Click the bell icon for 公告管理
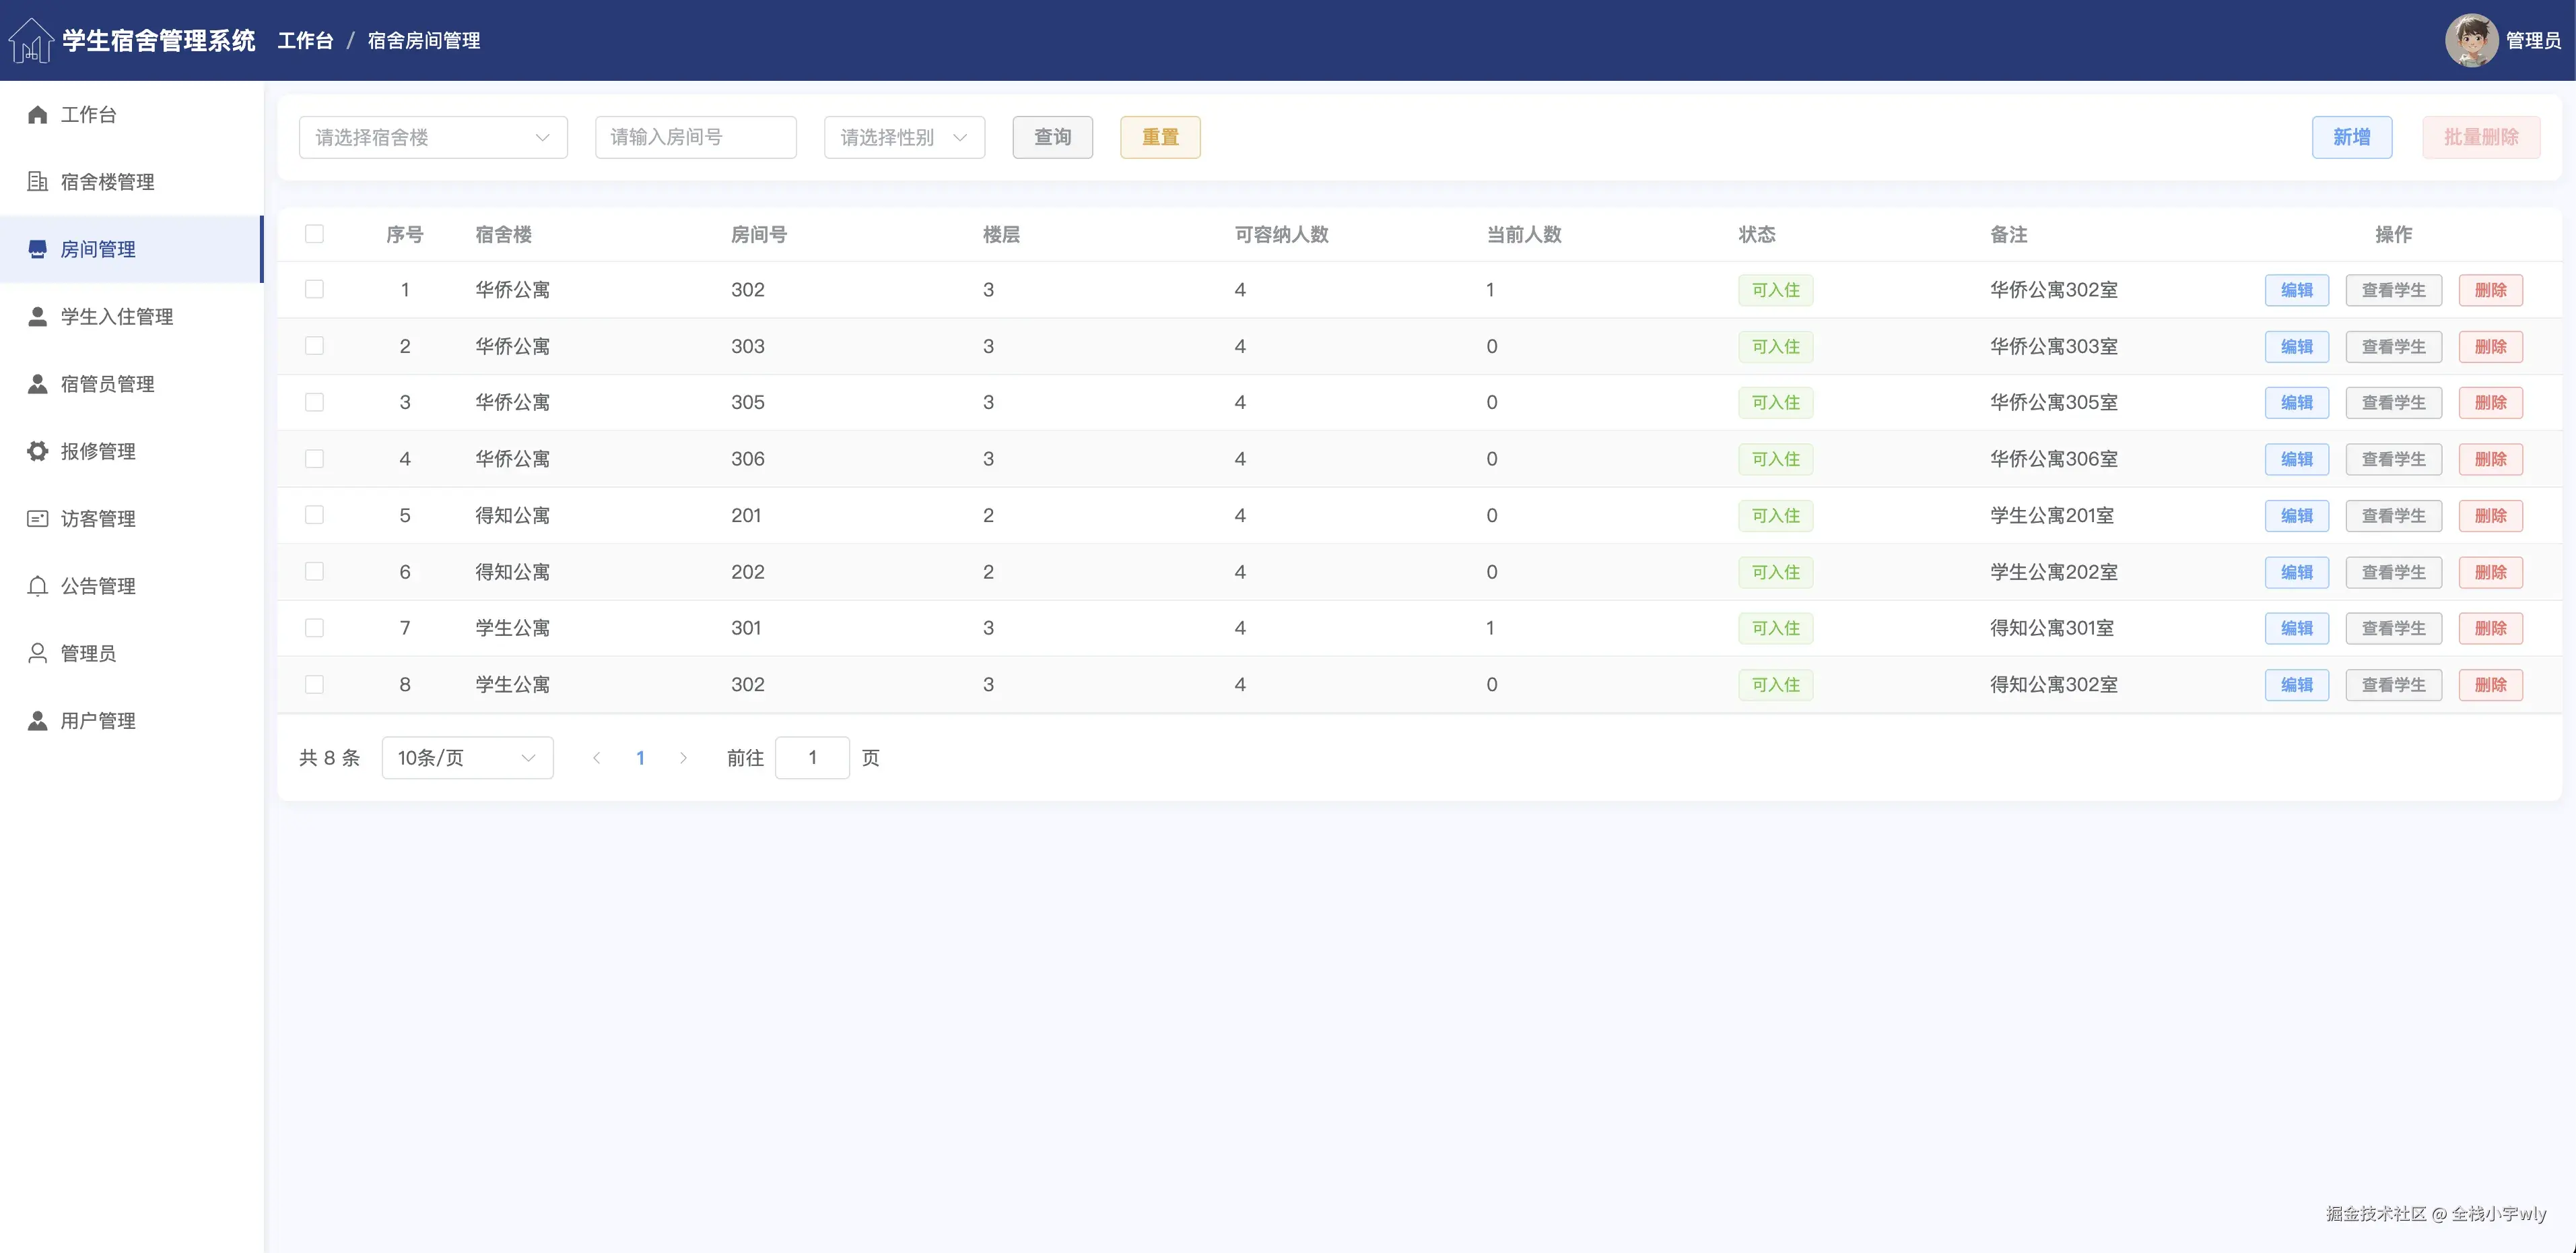 [x=38, y=587]
